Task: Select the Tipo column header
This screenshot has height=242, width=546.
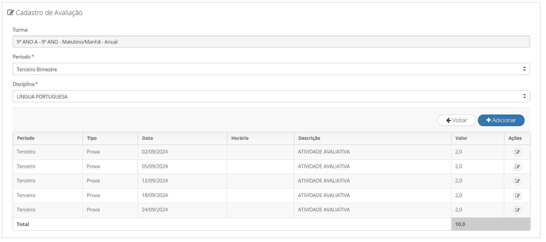Action: pyautogui.click(x=92, y=138)
